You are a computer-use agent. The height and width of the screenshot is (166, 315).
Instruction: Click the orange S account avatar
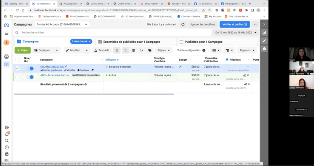(7, 42)
